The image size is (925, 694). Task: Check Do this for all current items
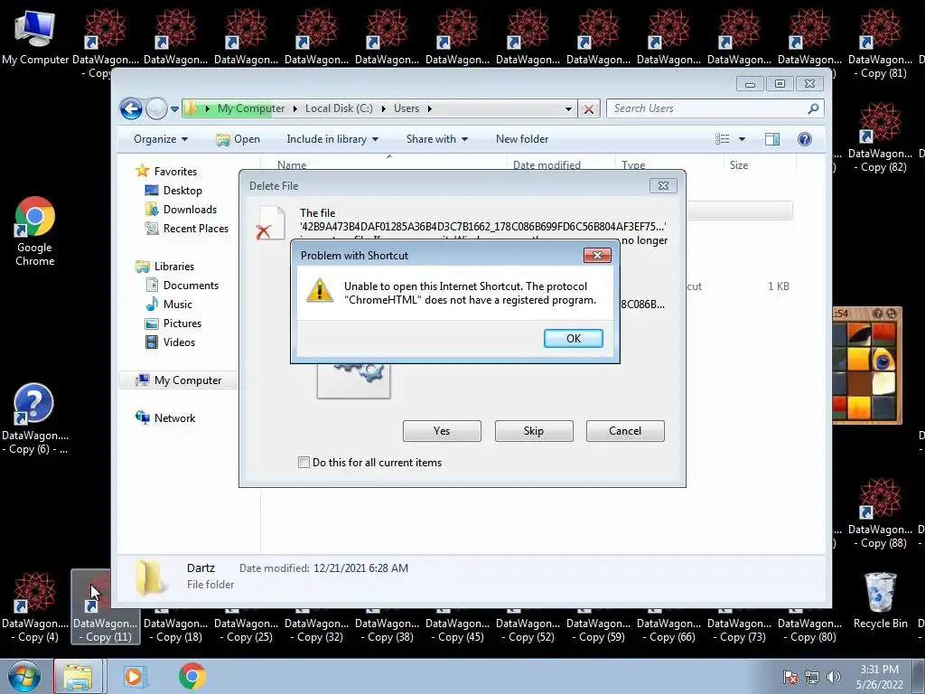click(x=304, y=463)
